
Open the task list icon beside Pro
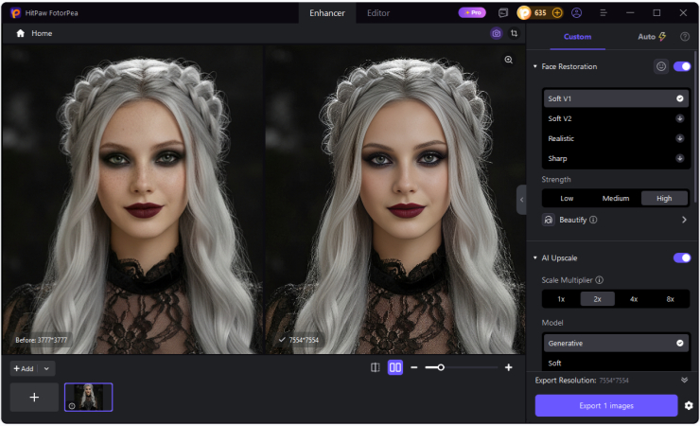503,13
